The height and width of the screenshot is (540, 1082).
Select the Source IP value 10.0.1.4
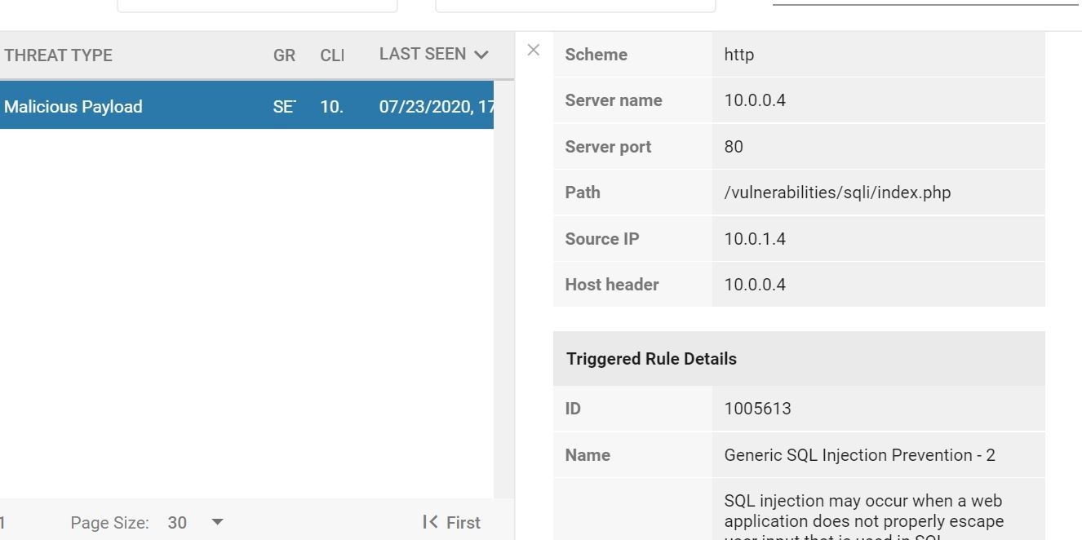pyautogui.click(x=754, y=239)
